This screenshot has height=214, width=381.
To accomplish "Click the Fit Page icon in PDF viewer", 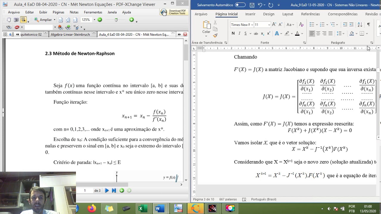I will [x=68, y=20].
